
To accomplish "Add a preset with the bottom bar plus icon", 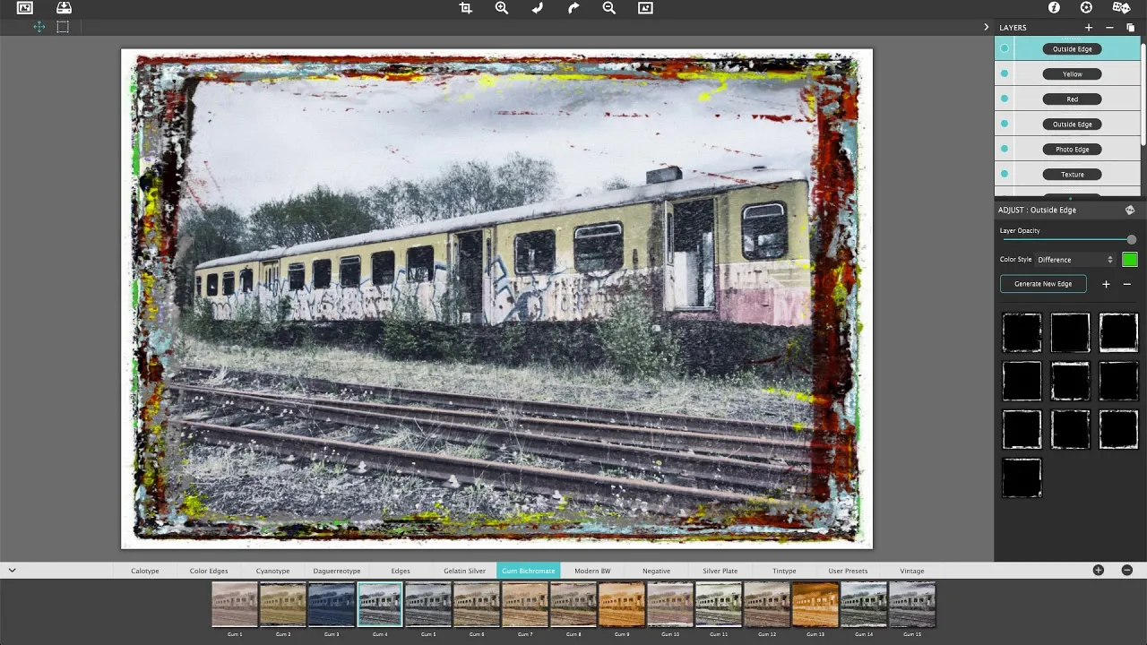I will point(1098,570).
